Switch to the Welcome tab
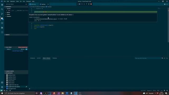Image resolution: width=169 pixels, height=95 pixels. (x=34, y=4)
